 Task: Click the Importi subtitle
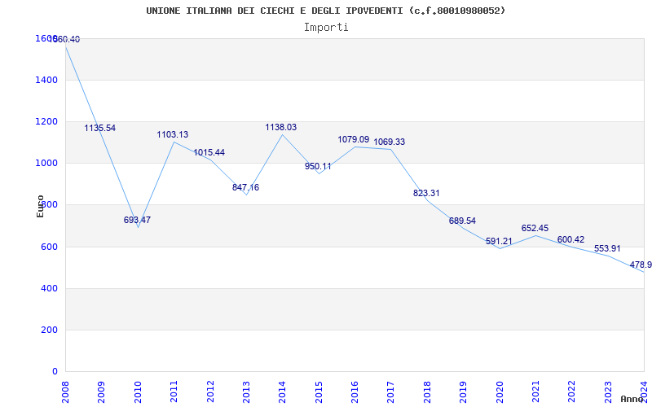(x=326, y=28)
